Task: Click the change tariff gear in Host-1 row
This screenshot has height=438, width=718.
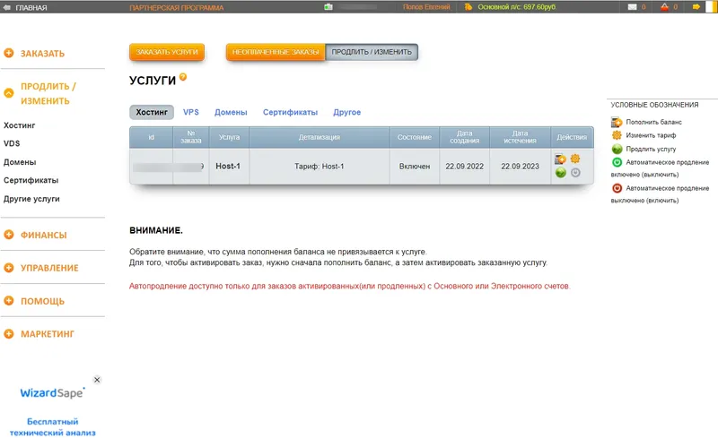Action: coord(575,159)
